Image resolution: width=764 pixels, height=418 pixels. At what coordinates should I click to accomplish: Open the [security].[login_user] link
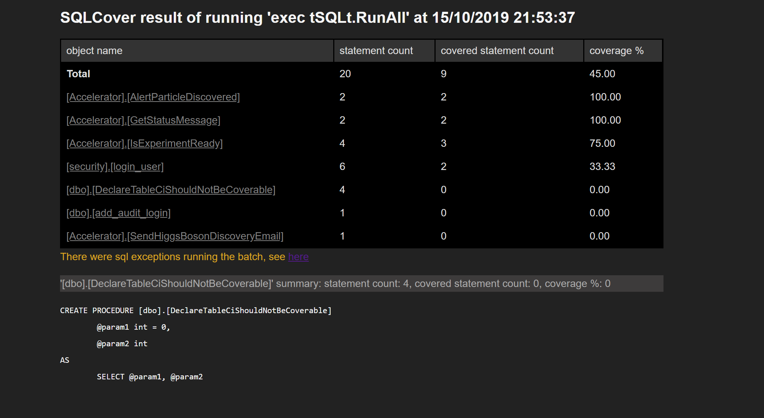[115, 167]
